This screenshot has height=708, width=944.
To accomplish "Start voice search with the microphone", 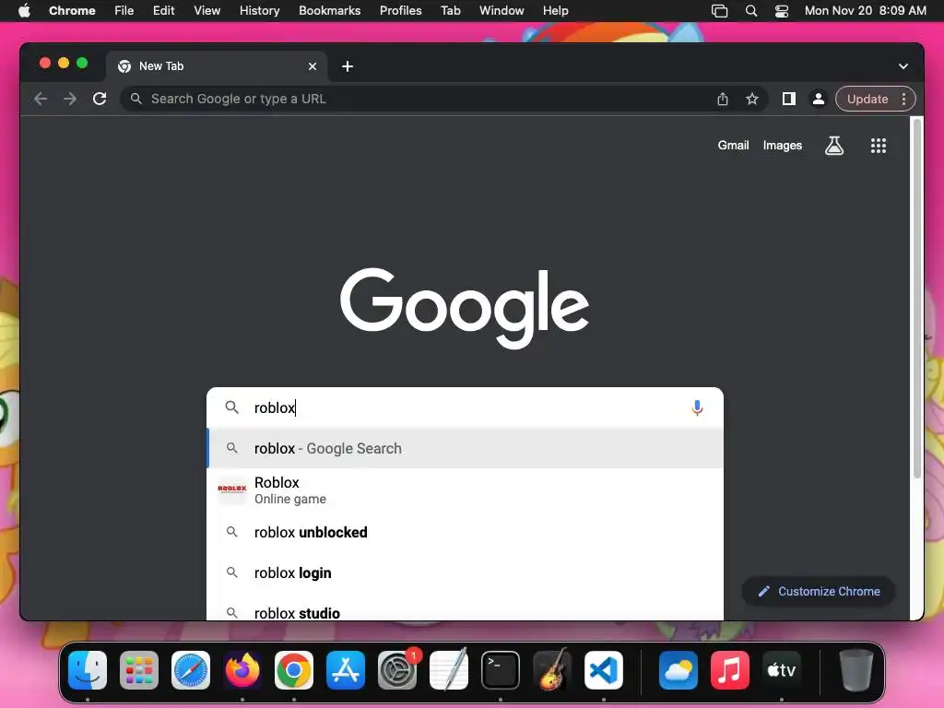I will pyautogui.click(x=697, y=407).
